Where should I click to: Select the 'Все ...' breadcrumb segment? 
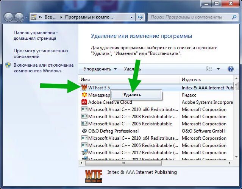point(50,17)
